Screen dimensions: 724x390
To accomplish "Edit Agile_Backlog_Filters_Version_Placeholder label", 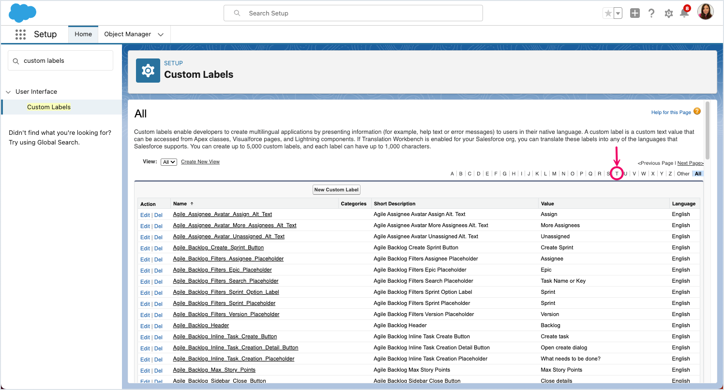I will click(x=145, y=315).
